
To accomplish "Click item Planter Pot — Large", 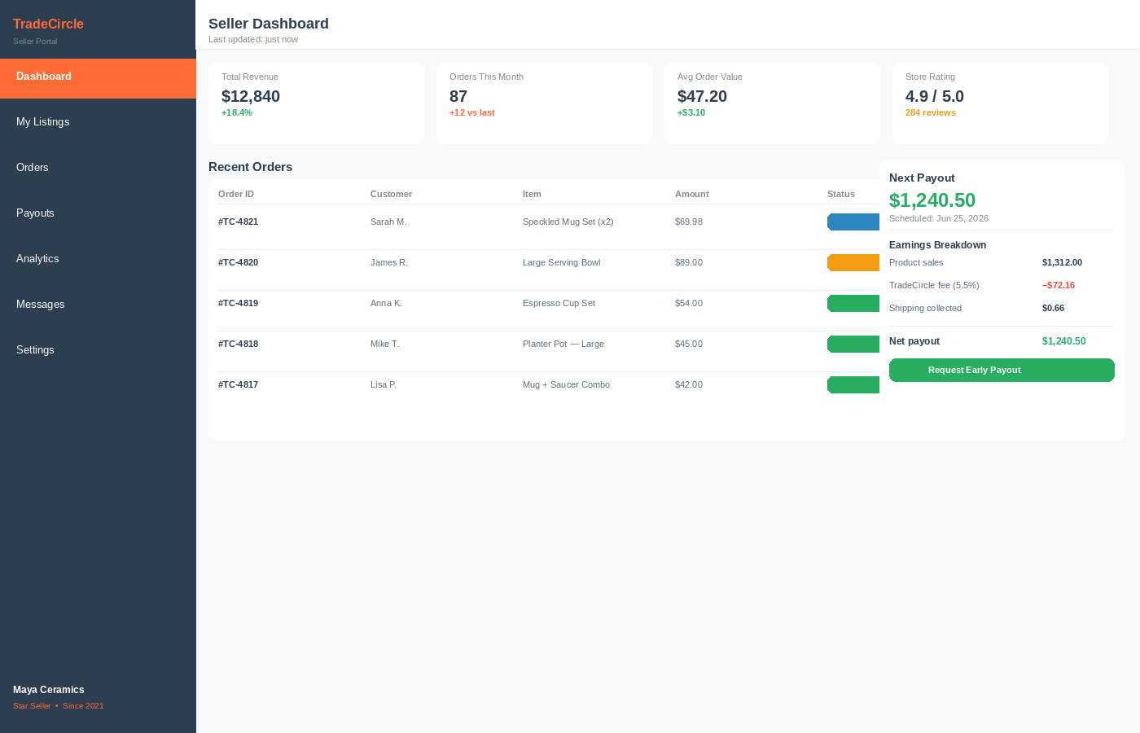I will coord(563,344).
